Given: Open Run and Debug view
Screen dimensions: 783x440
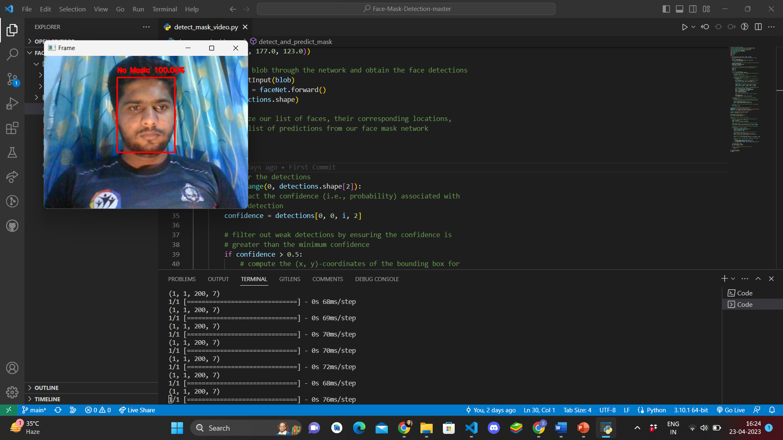Looking at the screenshot, I should tap(12, 103).
